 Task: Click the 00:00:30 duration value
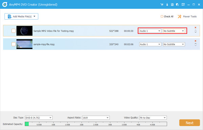(x=129, y=31)
